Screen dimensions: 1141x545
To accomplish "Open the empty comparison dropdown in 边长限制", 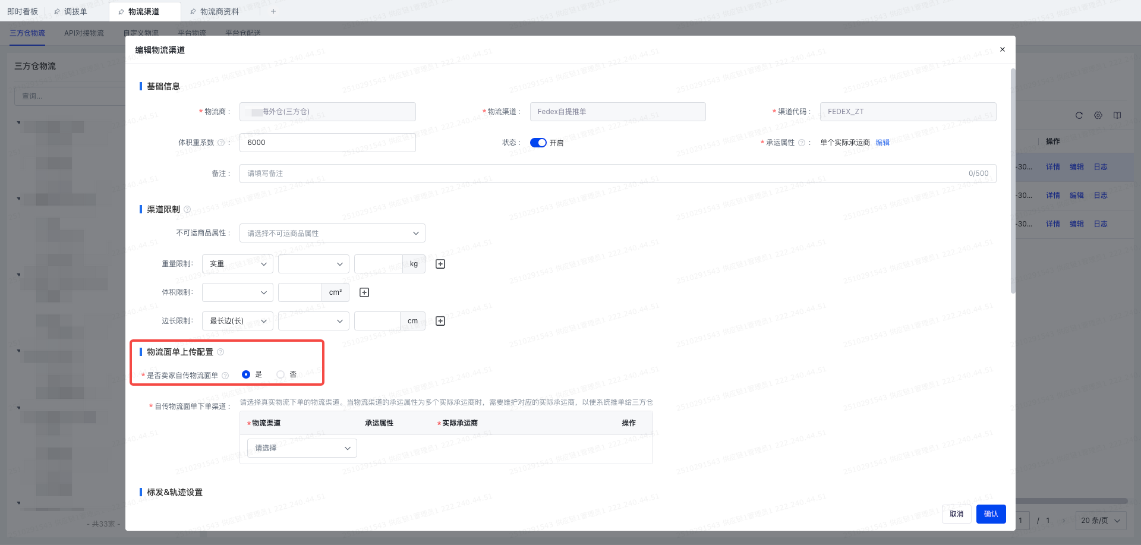I will point(314,321).
